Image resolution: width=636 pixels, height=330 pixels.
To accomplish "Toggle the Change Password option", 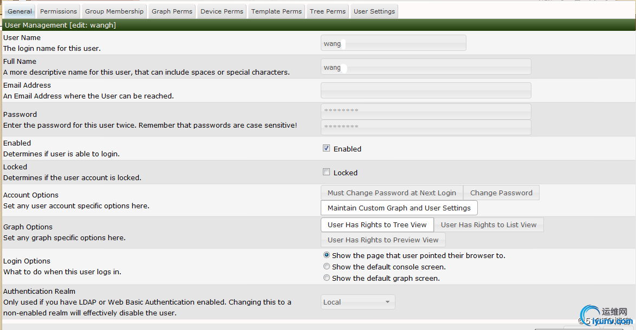I will pos(501,193).
